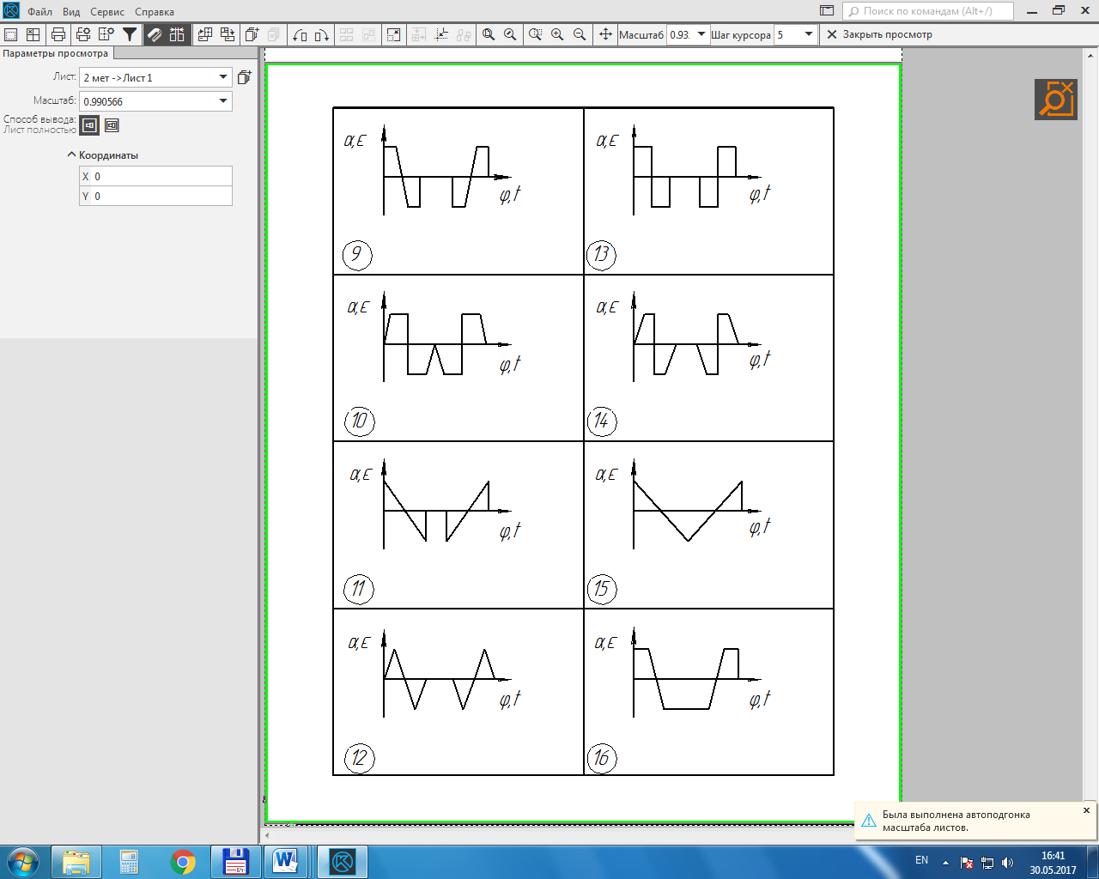Click the magnifier with minus zoom-out icon

click(x=580, y=34)
